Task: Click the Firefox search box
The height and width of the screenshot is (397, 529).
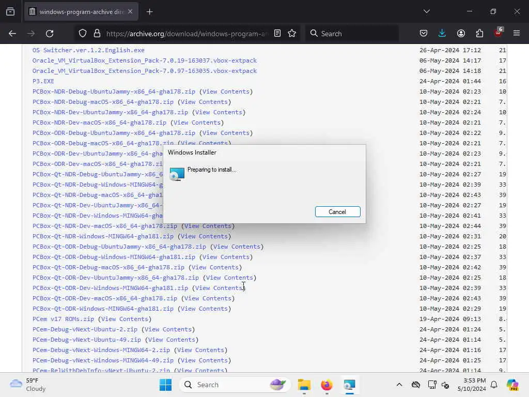Action: 352,34
